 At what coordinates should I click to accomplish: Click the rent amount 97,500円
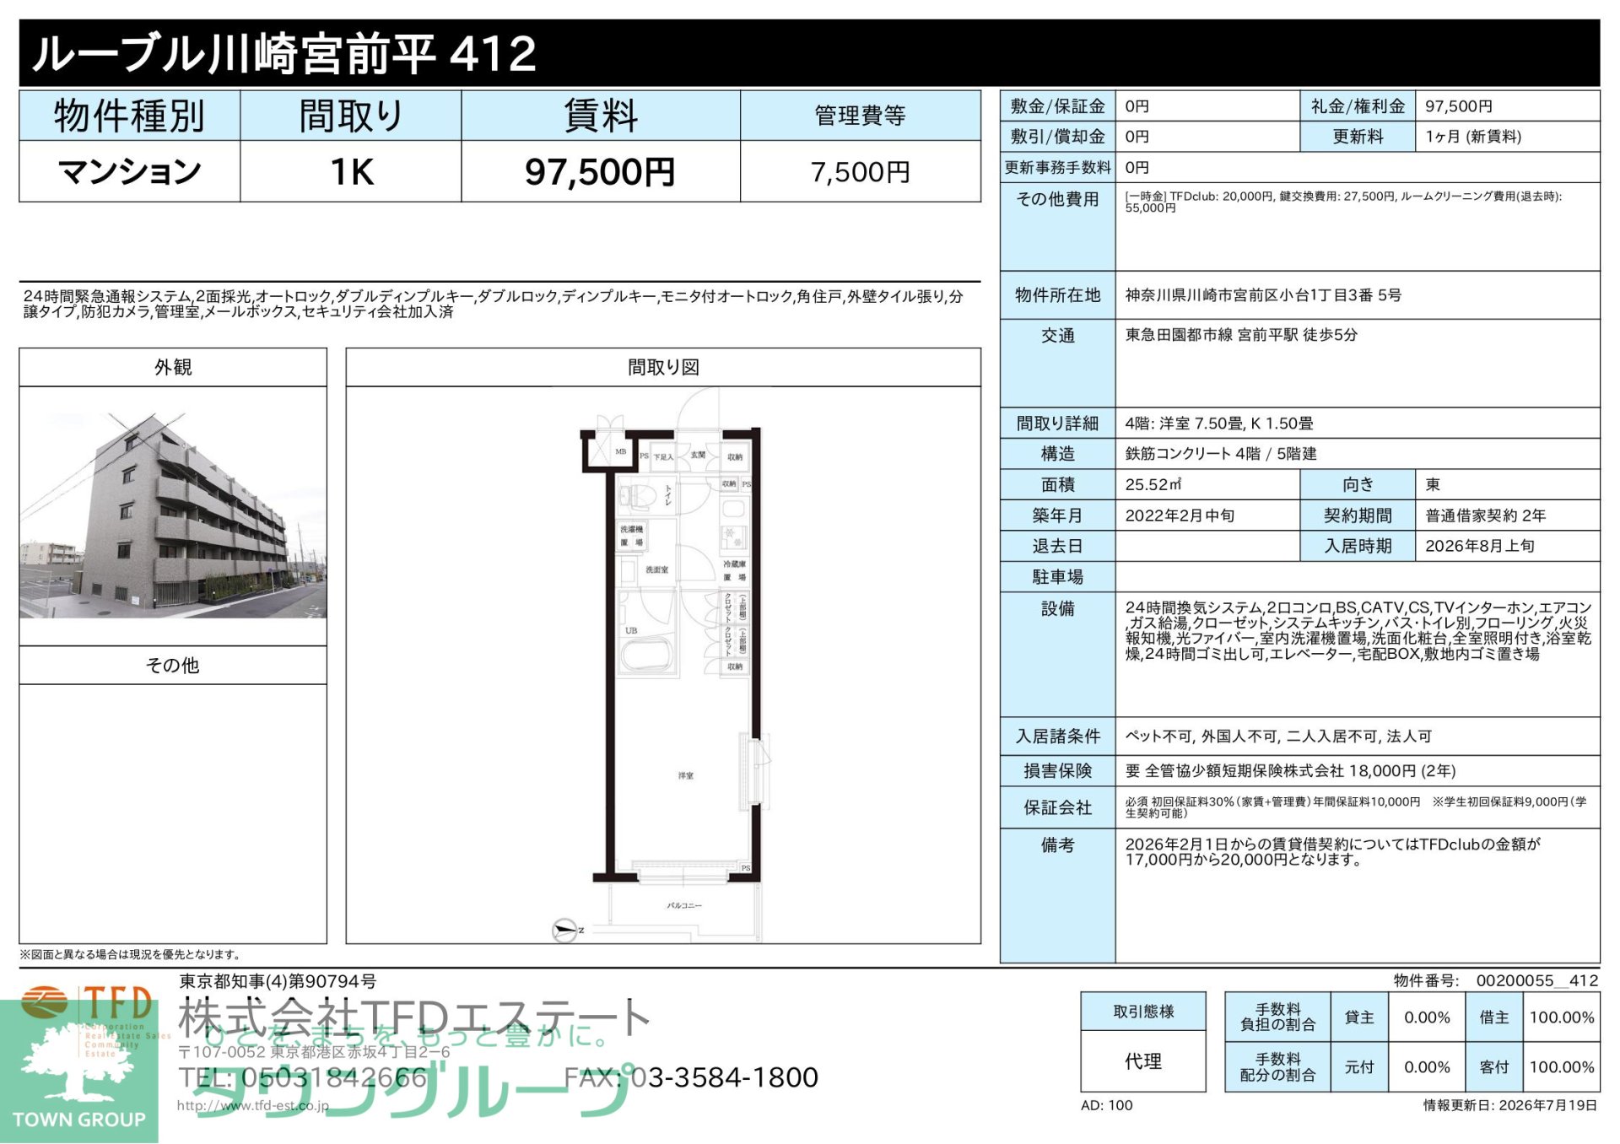click(x=600, y=171)
